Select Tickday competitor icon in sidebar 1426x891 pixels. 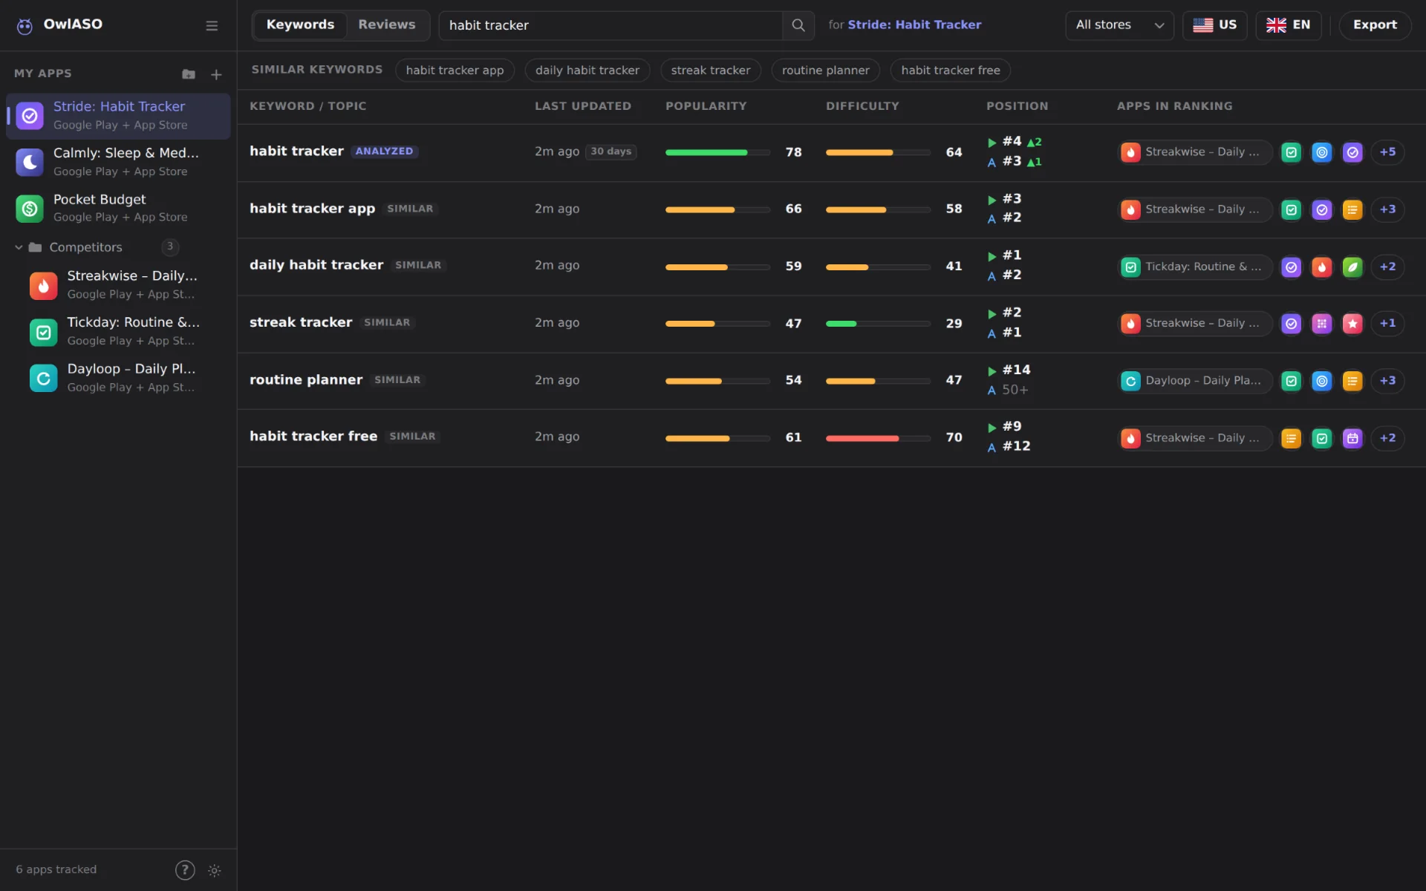pyautogui.click(x=43, y=332)
